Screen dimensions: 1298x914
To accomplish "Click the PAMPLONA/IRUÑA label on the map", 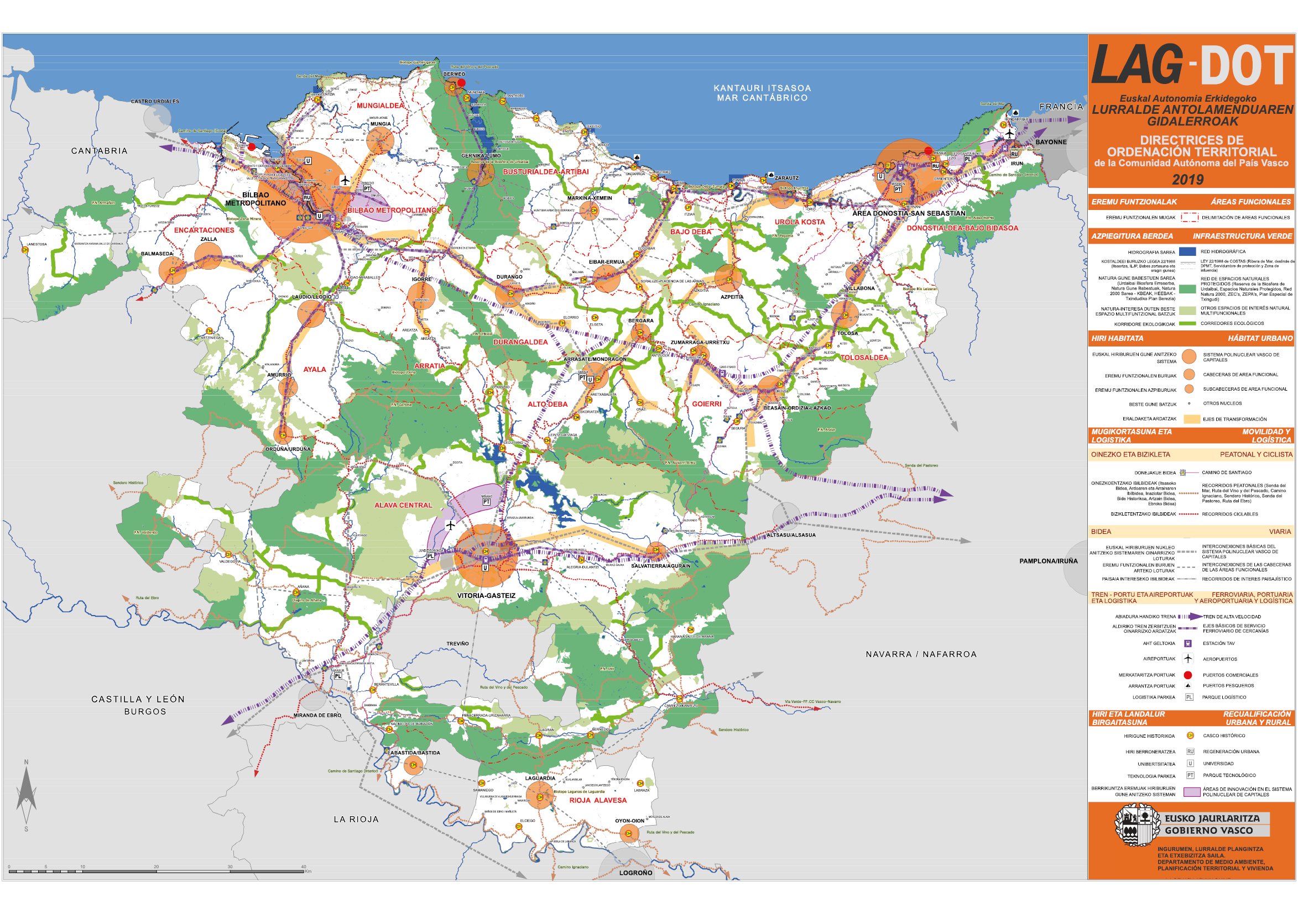I will (x=1048, y=561).
